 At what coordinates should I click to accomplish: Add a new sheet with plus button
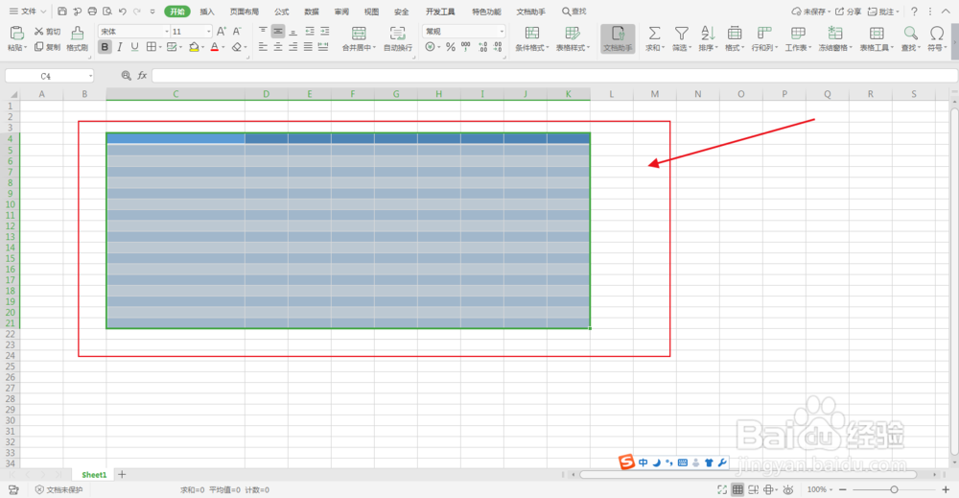122,474
